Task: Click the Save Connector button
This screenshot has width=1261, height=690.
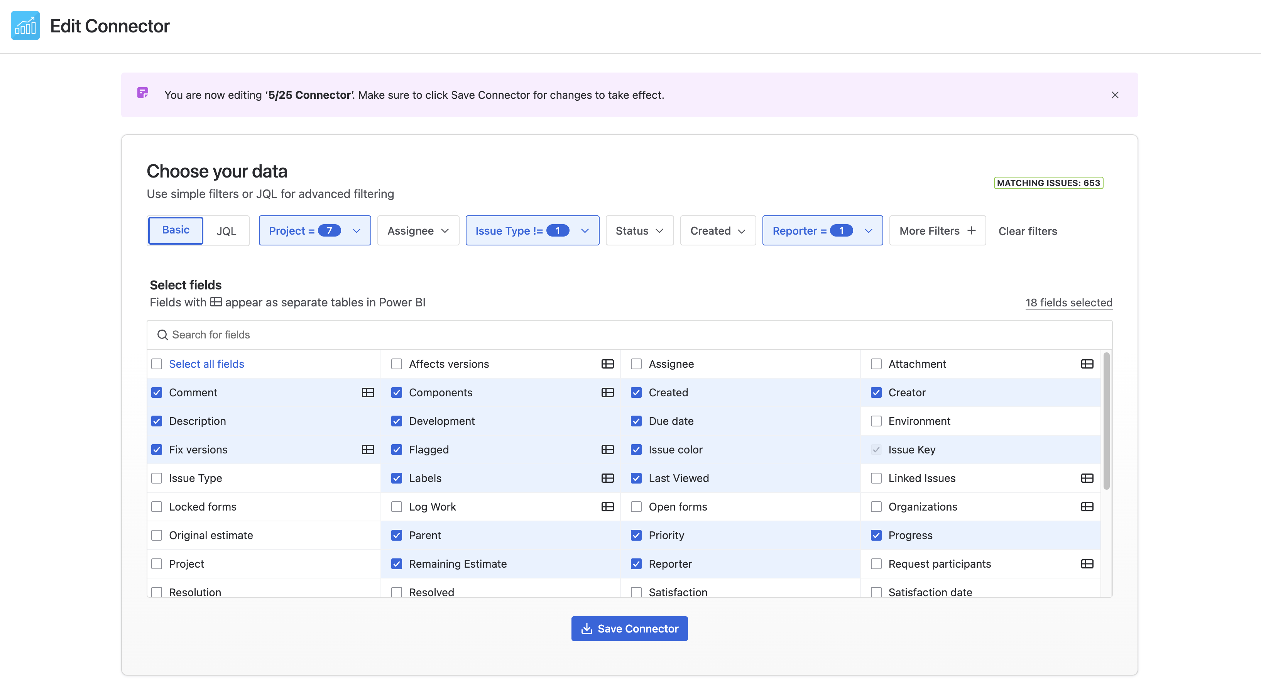Action: tap(629, 628)
